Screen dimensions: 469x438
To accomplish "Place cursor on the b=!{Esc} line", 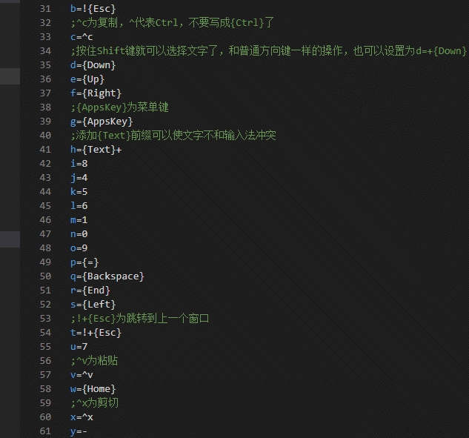I will coord(93,8).
